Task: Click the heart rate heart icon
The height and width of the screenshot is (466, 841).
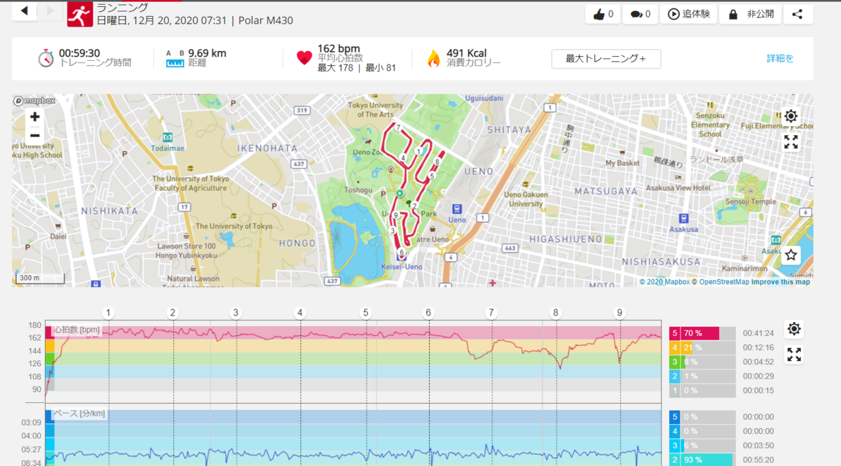Action: (304, 58)
